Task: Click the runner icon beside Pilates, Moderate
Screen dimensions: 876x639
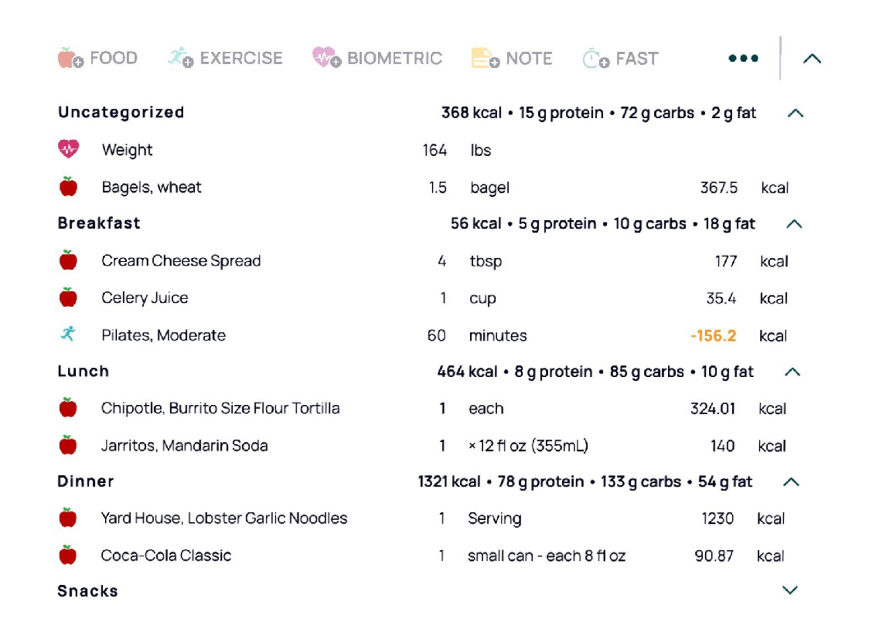Action: (67, 334)
